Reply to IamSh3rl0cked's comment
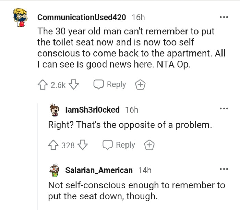 tap(119, 145)
